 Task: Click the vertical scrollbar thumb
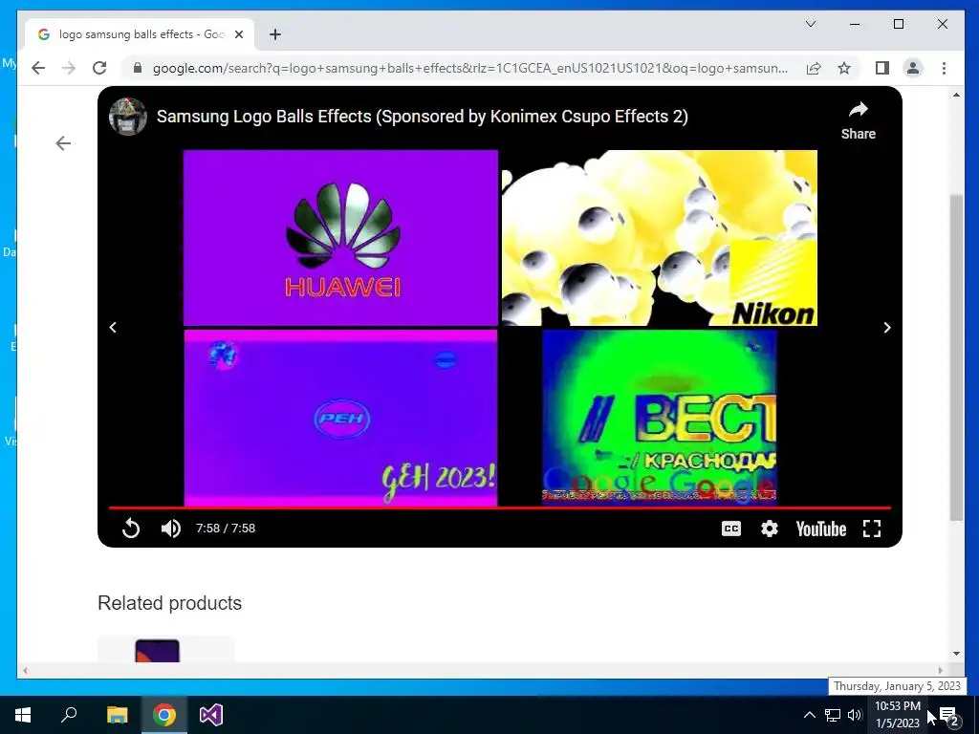coord(956,357)
